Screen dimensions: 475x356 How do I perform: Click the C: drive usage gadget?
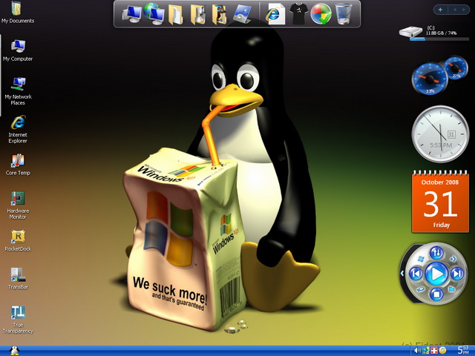point(434,33)
